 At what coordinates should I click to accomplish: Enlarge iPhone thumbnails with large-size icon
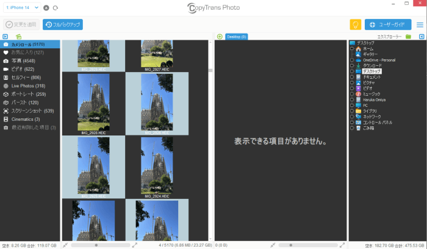(135, 245)
